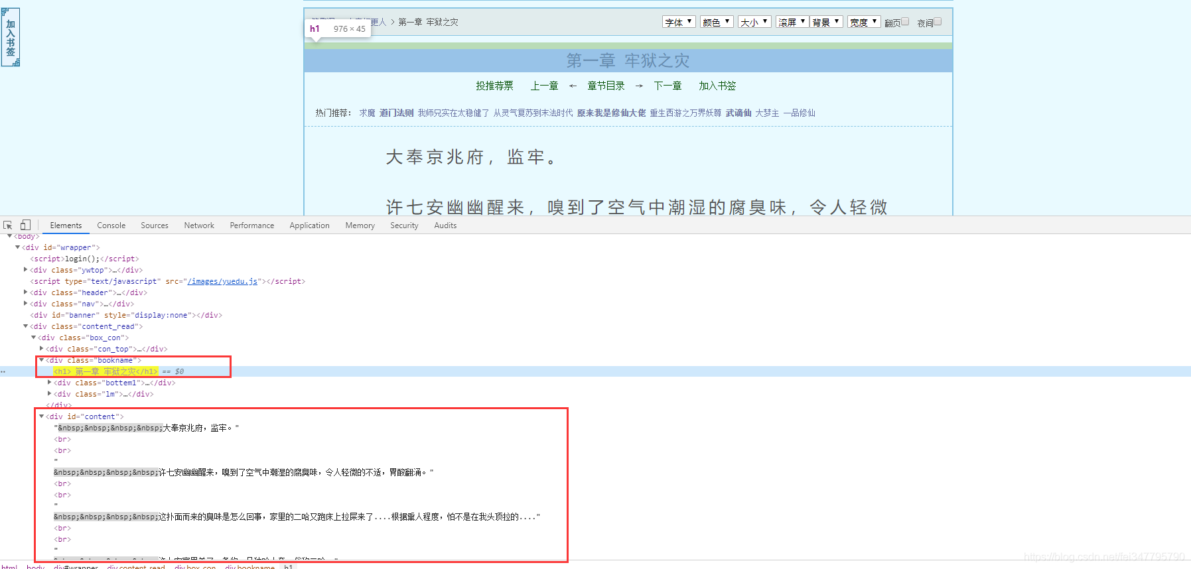Open the Security tab
The width and height of the screenshot is (1191, 569).
pyautogui.click(x=404, y=225)
